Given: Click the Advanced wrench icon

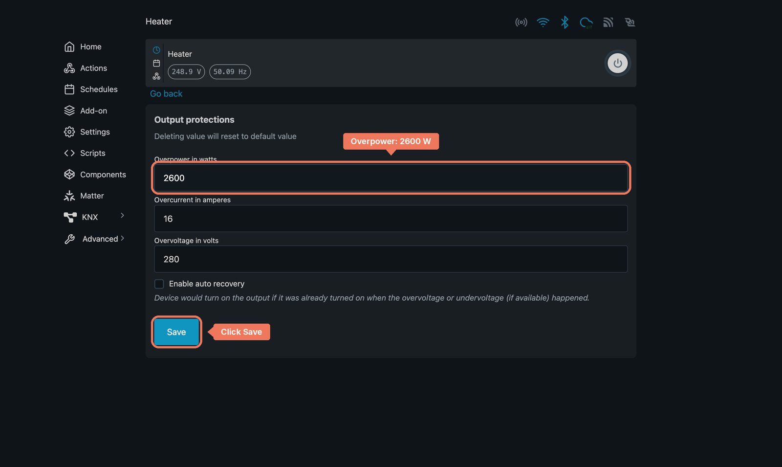Looking at the screenshot, I should point(70,239).
